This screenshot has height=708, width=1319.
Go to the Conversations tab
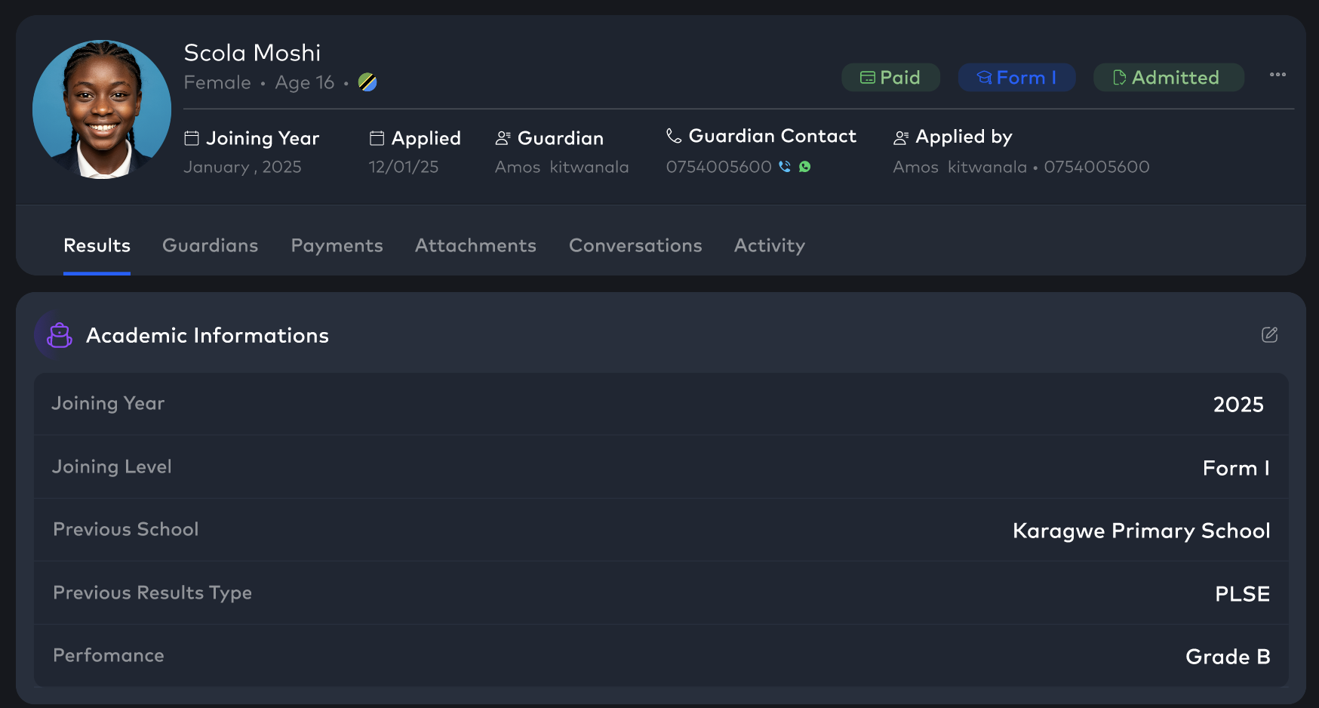click(x=635, y=245)
